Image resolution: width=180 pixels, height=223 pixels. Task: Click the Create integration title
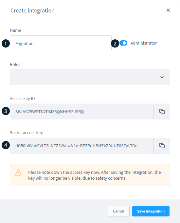click(32, 10)
